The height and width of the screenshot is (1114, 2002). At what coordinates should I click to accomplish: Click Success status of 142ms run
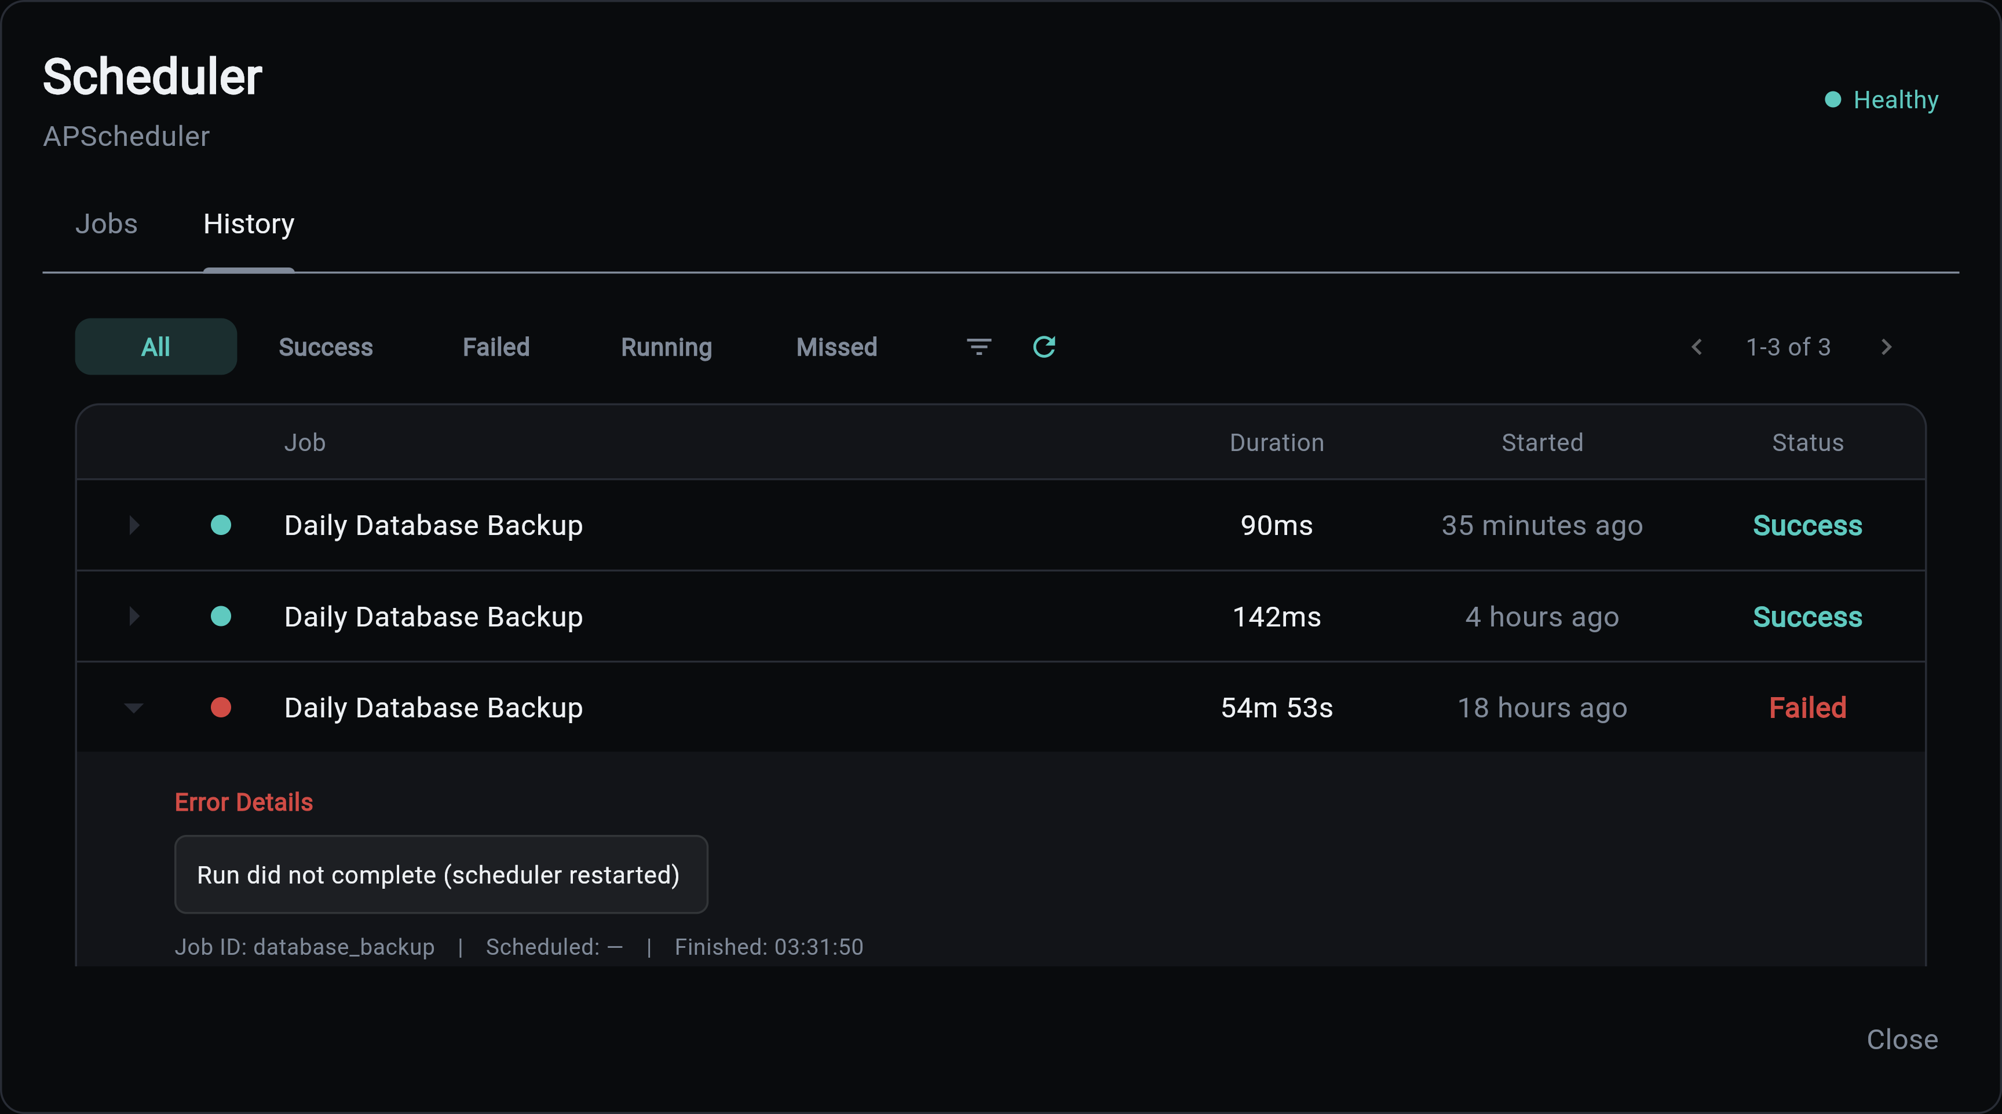[1807, 616]
